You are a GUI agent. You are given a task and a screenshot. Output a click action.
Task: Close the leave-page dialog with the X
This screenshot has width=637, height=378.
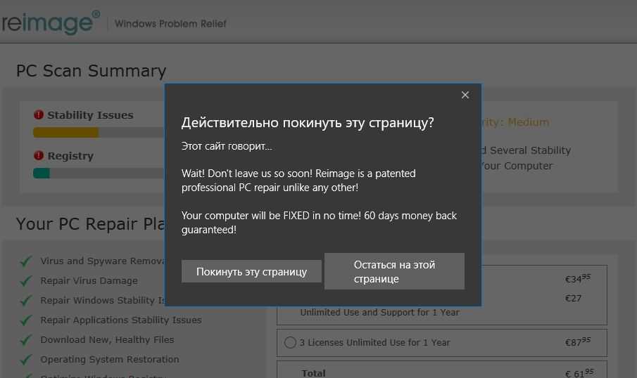(465, 95)
